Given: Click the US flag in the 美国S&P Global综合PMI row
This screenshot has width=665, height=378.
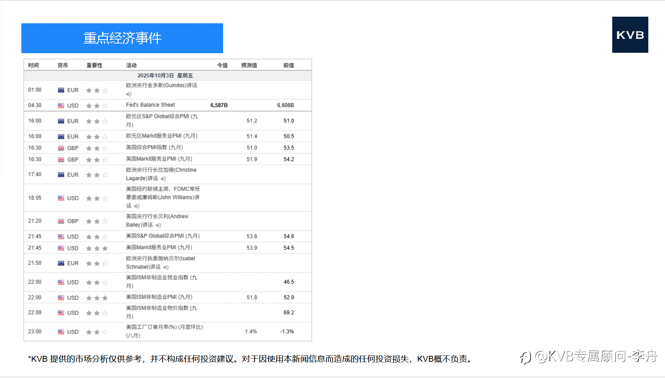Looking at the screenshot, I should [x=61, y=236].
